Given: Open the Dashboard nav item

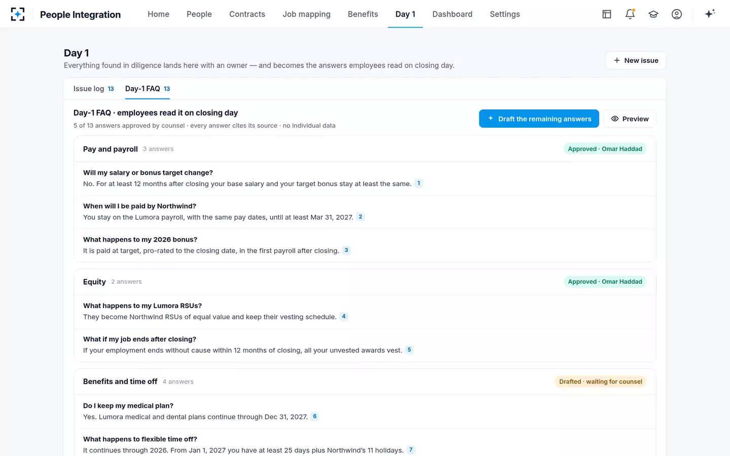Looking at the screenshot, I should (452, 14).
